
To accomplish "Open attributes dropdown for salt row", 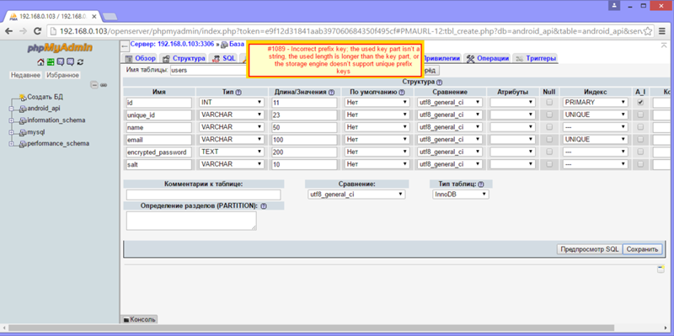I will 513,164.
